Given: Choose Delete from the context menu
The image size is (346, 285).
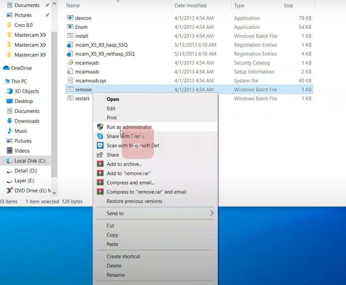Looking at the screenshot, I should pos(114,265).
